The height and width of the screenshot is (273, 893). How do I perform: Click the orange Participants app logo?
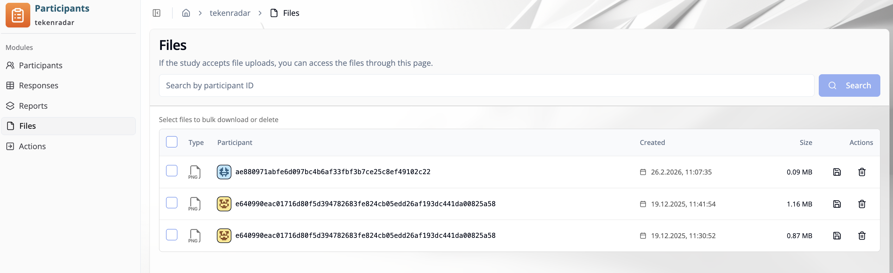tap(18, 15)
